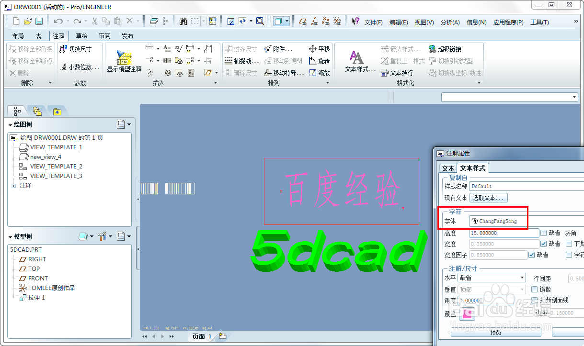The image size is (584, 346).
Task: Select the 页面 1 sheet tab
Action: click(202, 336)
